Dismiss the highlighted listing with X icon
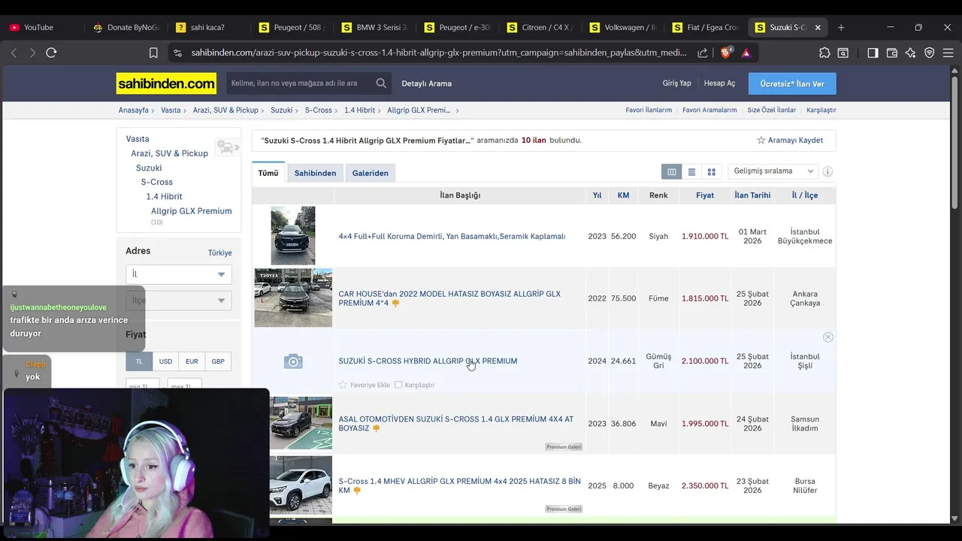 (827, 337)
